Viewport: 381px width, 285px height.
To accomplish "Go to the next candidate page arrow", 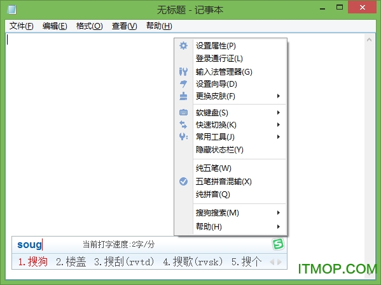I will pos(280,262).
